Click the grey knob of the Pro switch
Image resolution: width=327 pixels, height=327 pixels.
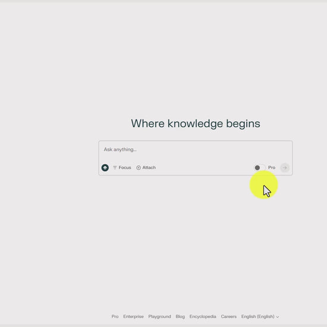[x=257, y=168]
